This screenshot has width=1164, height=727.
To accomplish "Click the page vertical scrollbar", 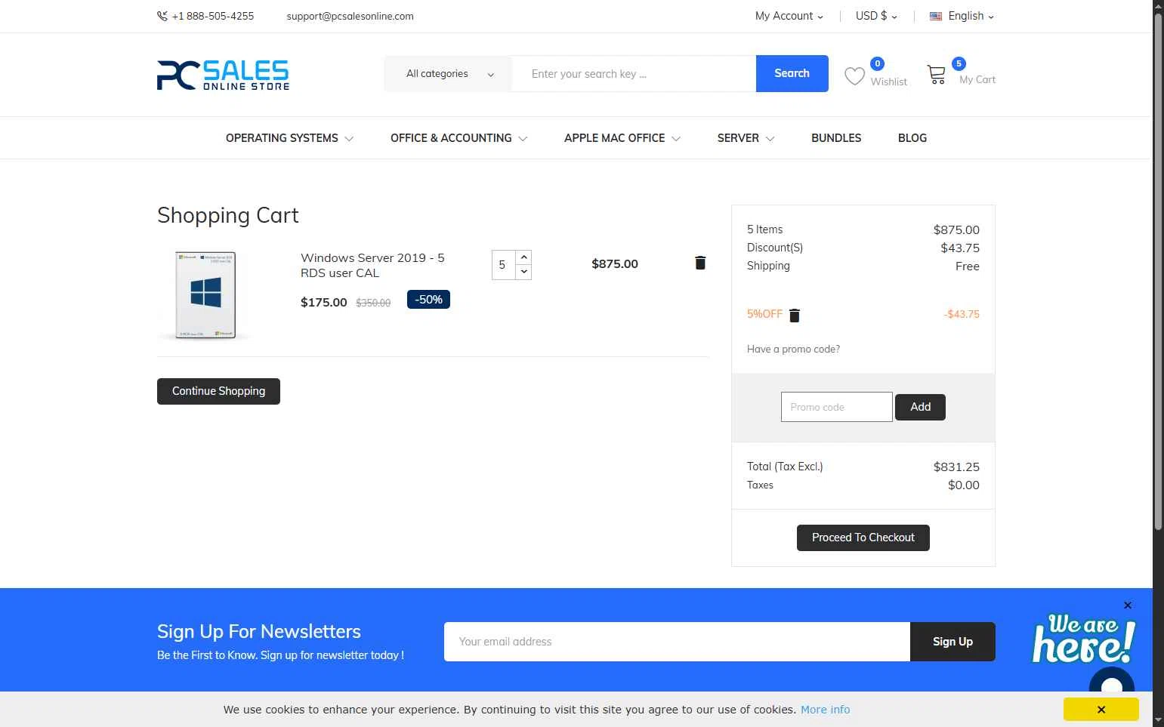I will tap(1158, 272).
